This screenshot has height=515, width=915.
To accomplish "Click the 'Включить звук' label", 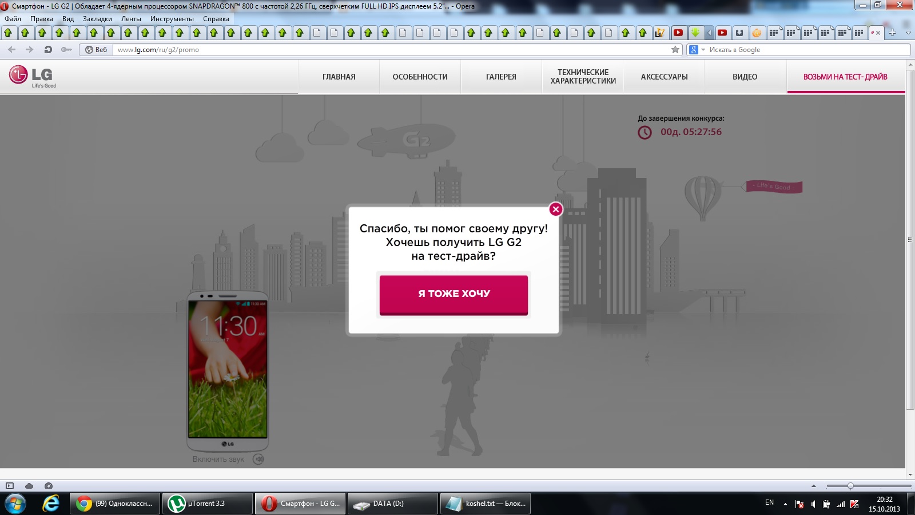I will pos(218,459).
